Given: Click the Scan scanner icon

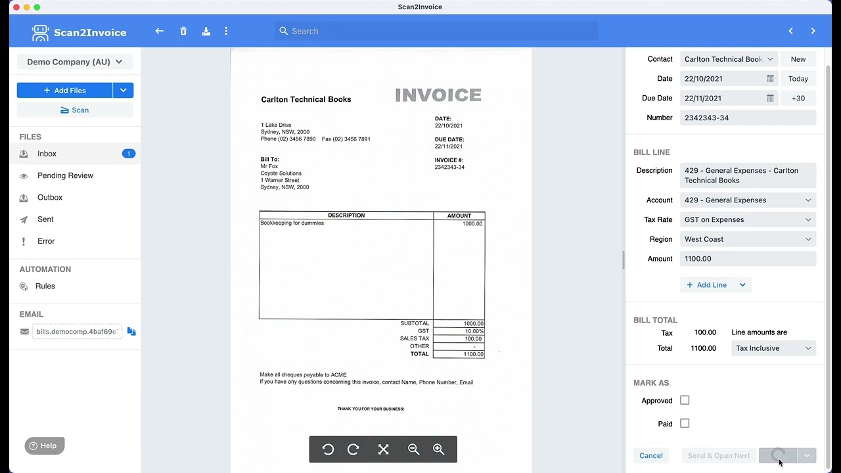Looking at the screenshot, I should [x=64, y=110].
